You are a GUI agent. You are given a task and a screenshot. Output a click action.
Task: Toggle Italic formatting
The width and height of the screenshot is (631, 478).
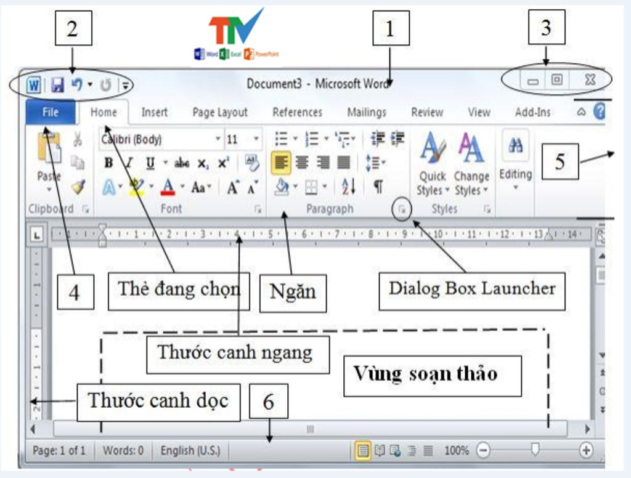(129, 163)
